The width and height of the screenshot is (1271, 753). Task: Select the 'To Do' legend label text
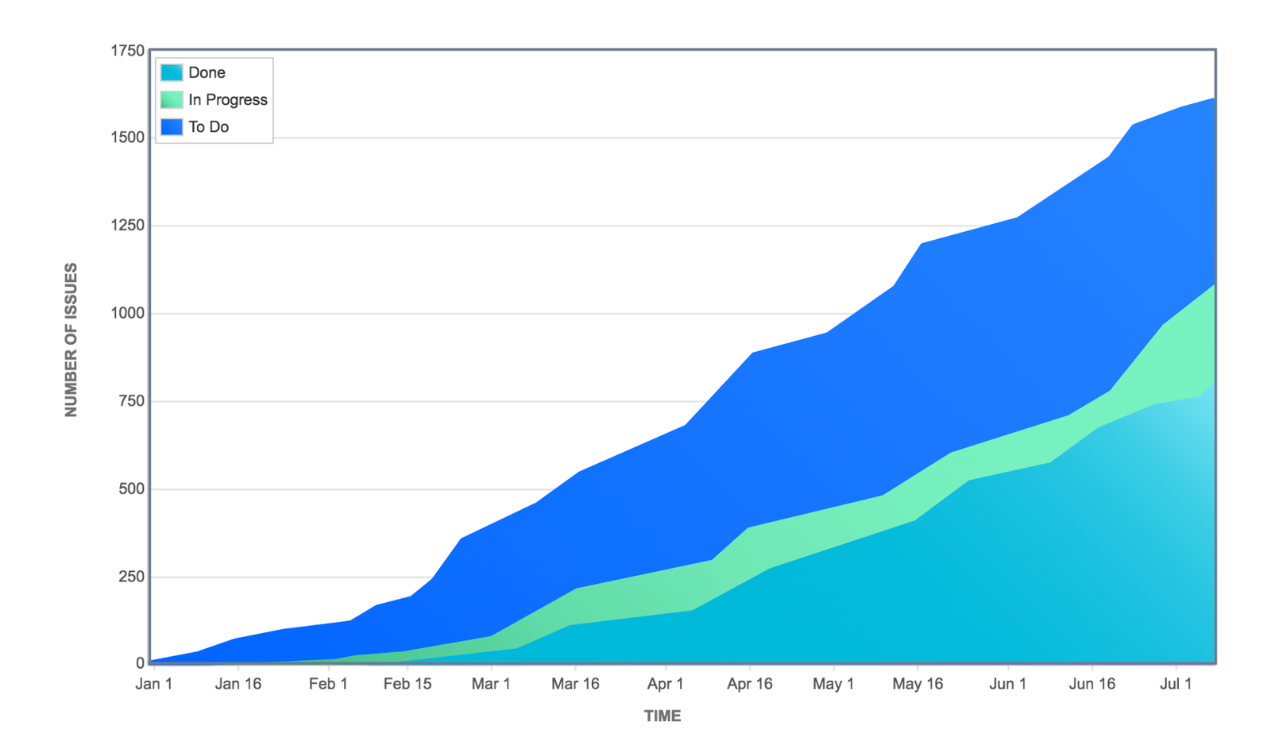point(208,126)
